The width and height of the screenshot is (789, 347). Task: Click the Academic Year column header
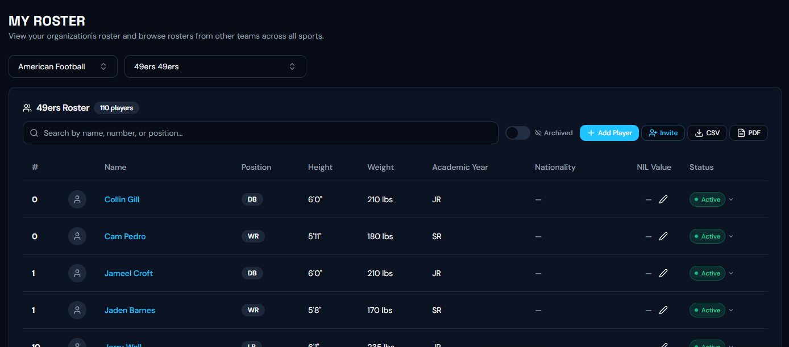click(460, 167)
